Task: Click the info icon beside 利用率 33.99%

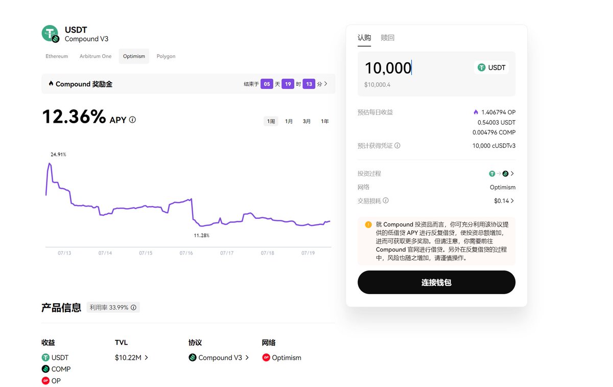Action: click(133, 308)
